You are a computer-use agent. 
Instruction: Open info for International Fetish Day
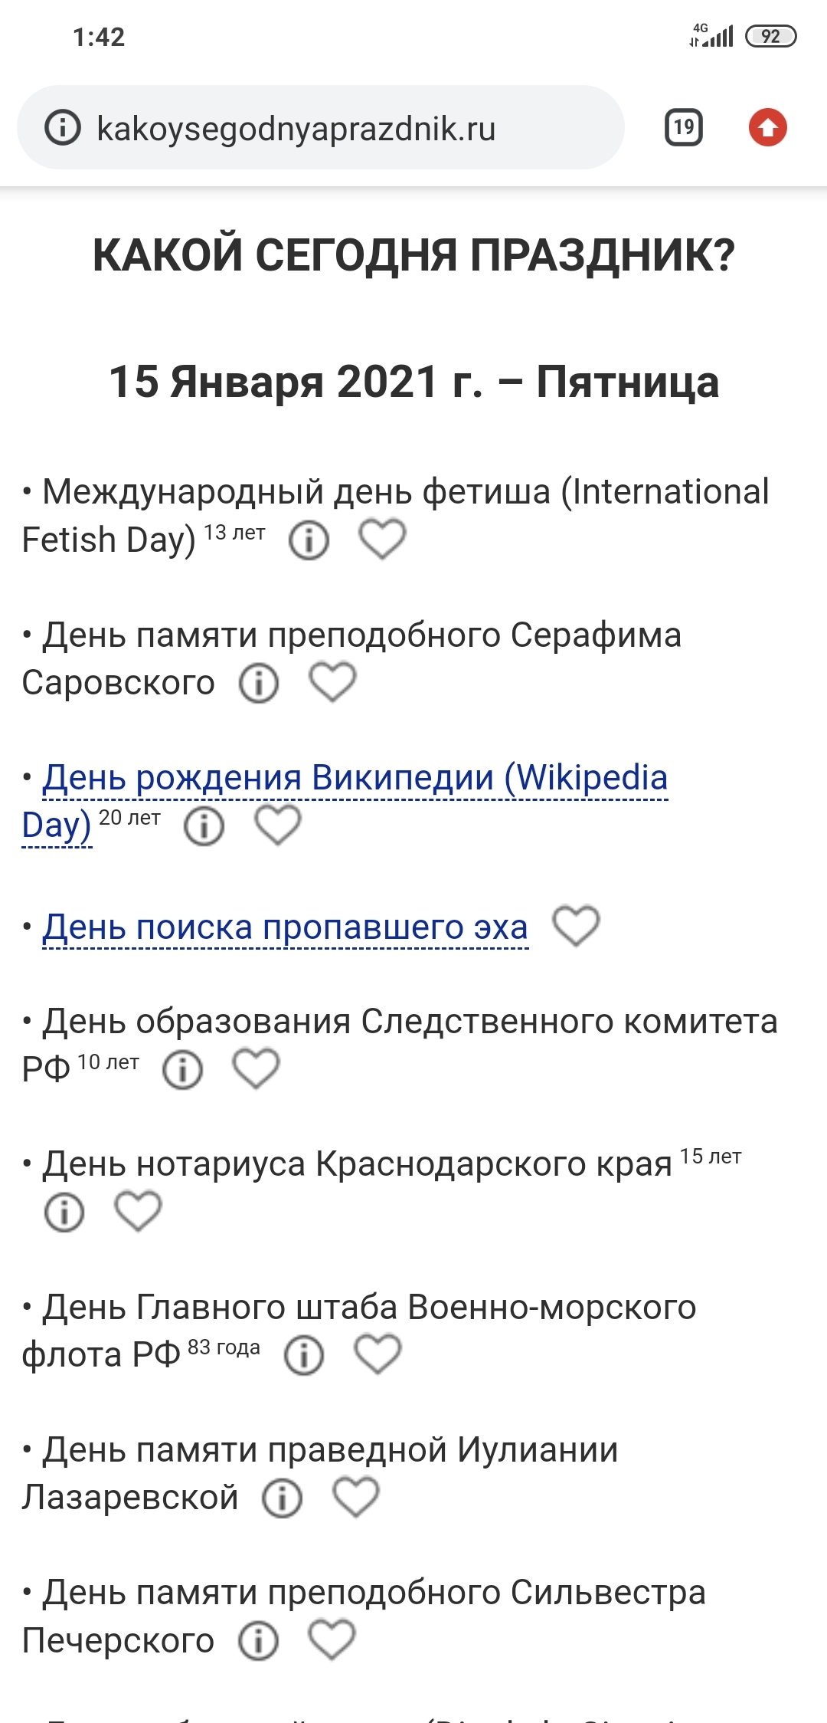309,540
